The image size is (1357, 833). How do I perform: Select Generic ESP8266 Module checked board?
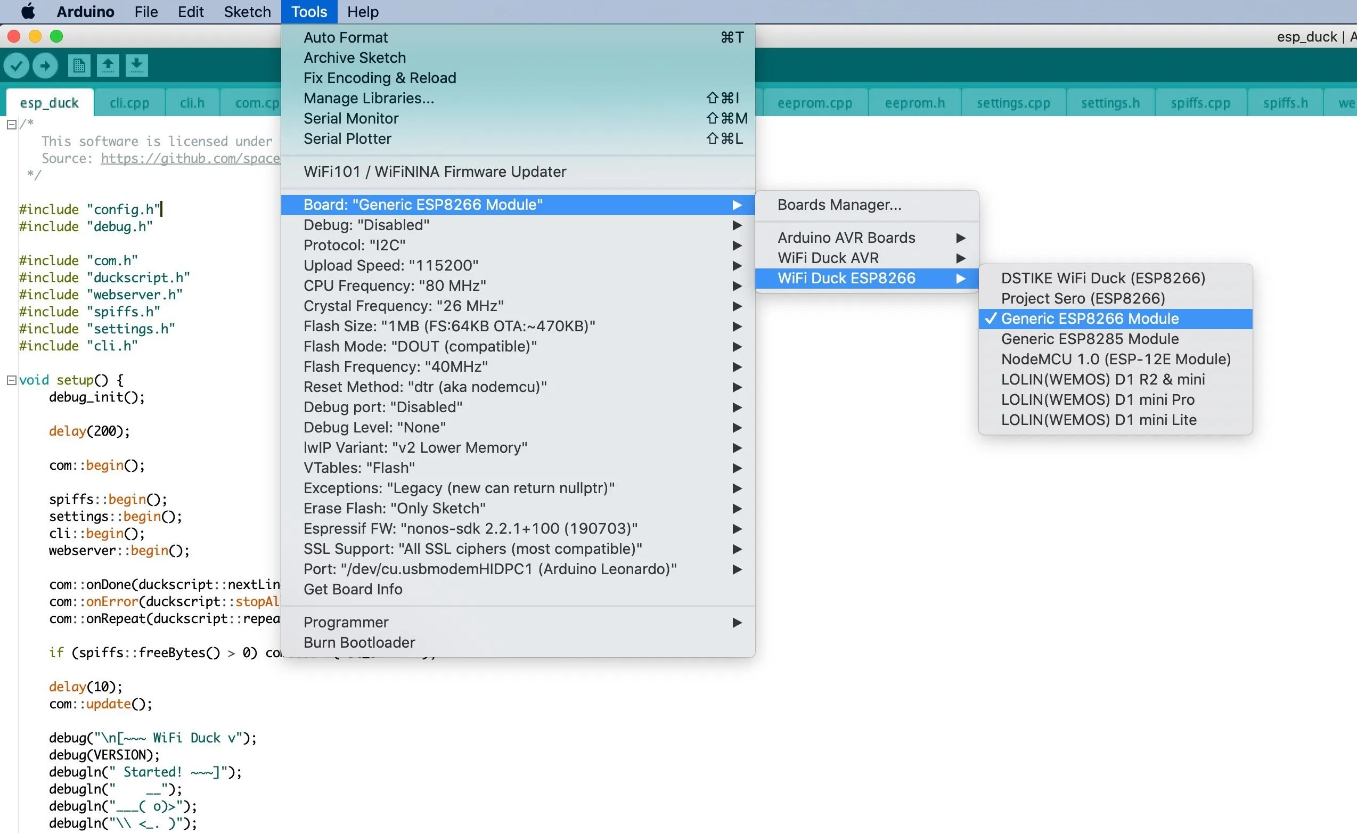[1115, 318]
